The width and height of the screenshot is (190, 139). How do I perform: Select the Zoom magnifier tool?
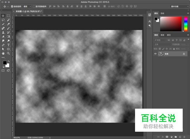coord(8,53)
